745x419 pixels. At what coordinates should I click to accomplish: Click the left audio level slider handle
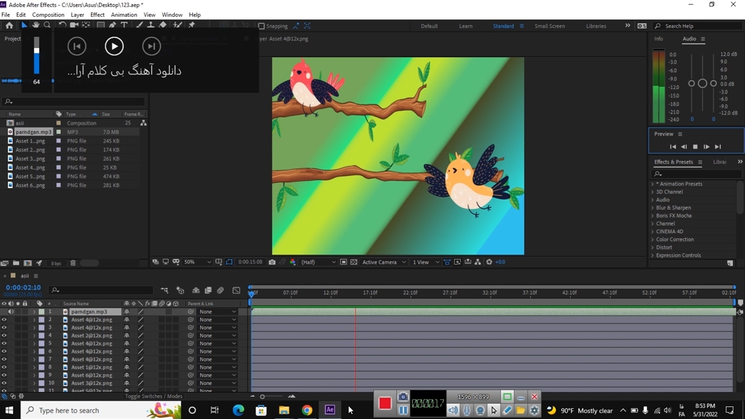[x=691, y=83]
